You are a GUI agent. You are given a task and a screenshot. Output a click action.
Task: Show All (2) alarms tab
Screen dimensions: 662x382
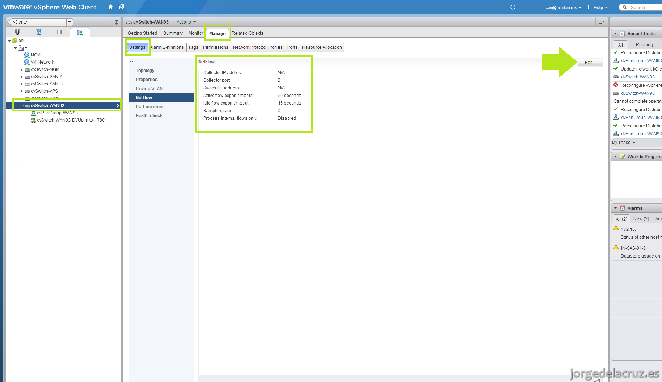(x=621, y=219)
